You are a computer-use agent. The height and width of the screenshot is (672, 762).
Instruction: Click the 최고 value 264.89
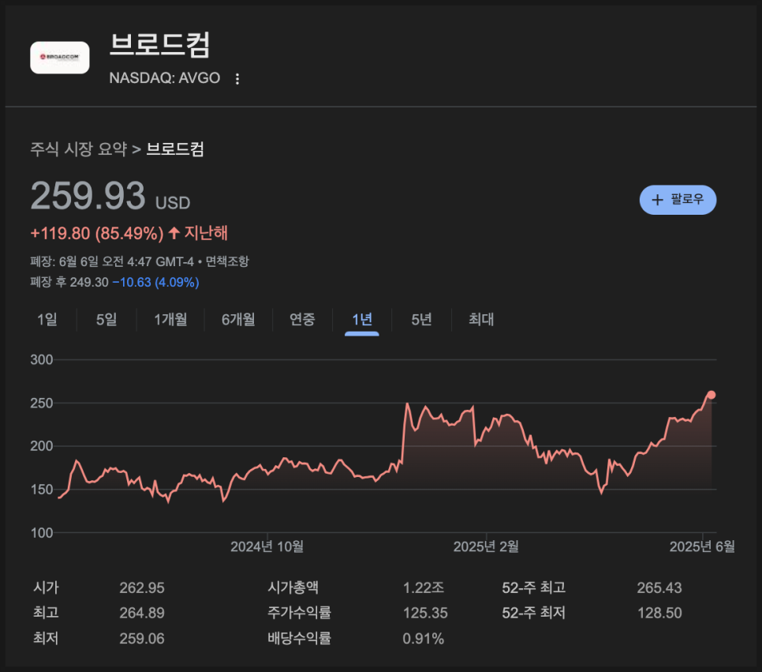coord(142,613)
